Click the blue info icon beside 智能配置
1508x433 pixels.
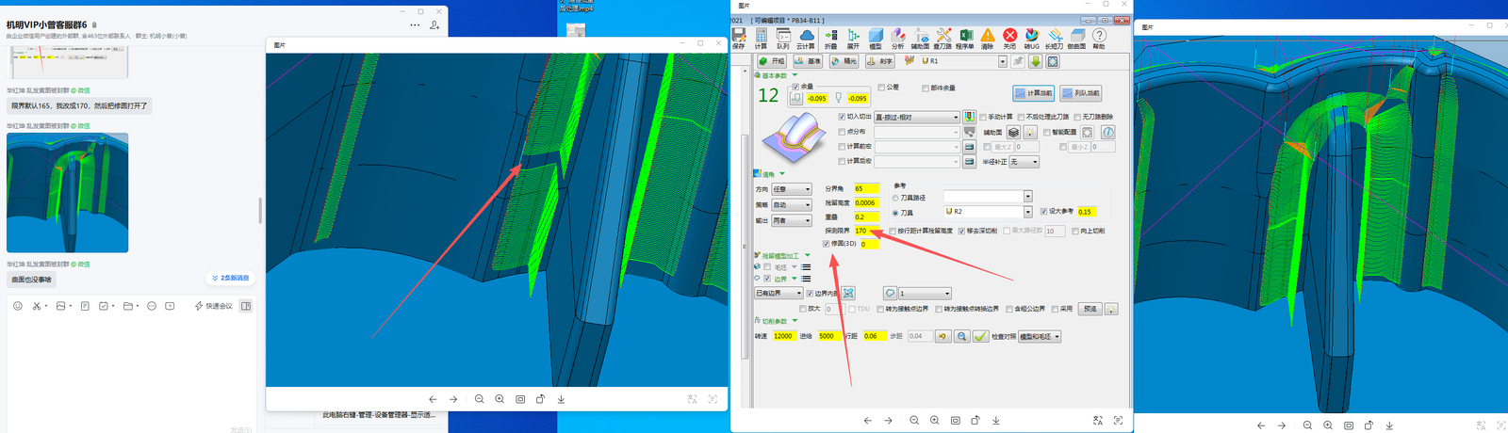pos(1108,133)
